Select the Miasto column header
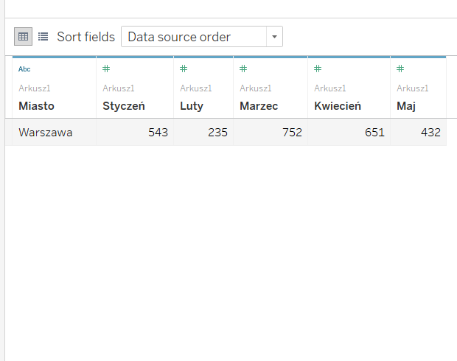Screen dimensions: 457x361 tap(37, 106)
